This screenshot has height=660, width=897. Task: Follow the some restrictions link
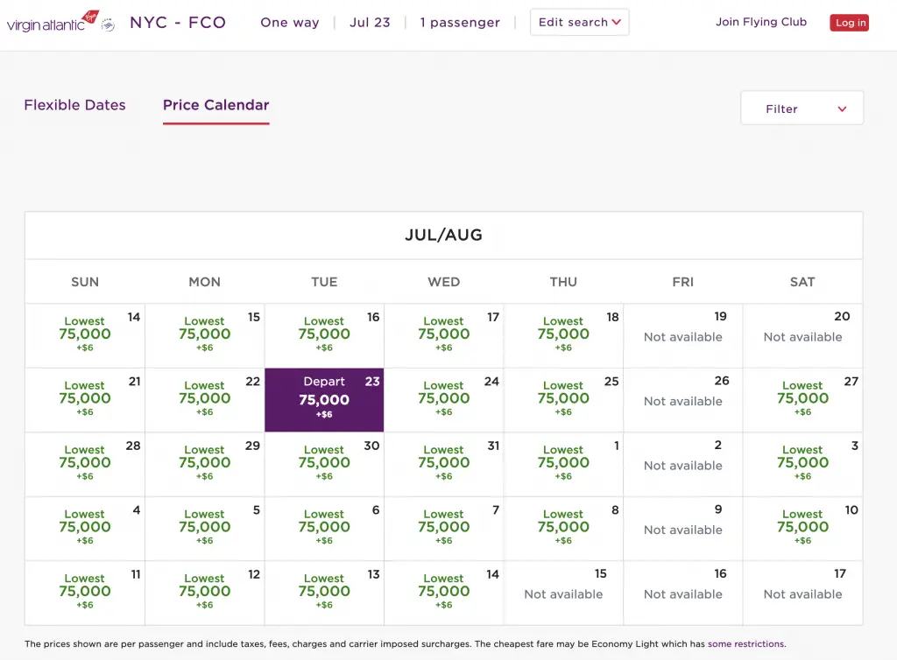click(745, 644)
